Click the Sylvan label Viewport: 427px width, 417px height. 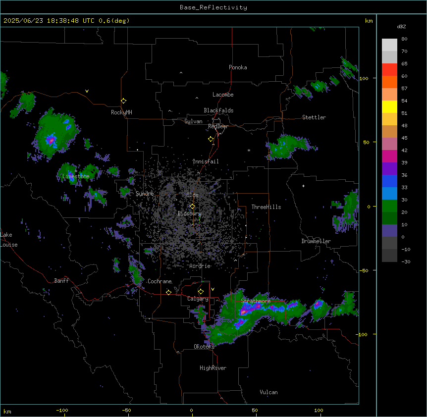pos(193,121)
